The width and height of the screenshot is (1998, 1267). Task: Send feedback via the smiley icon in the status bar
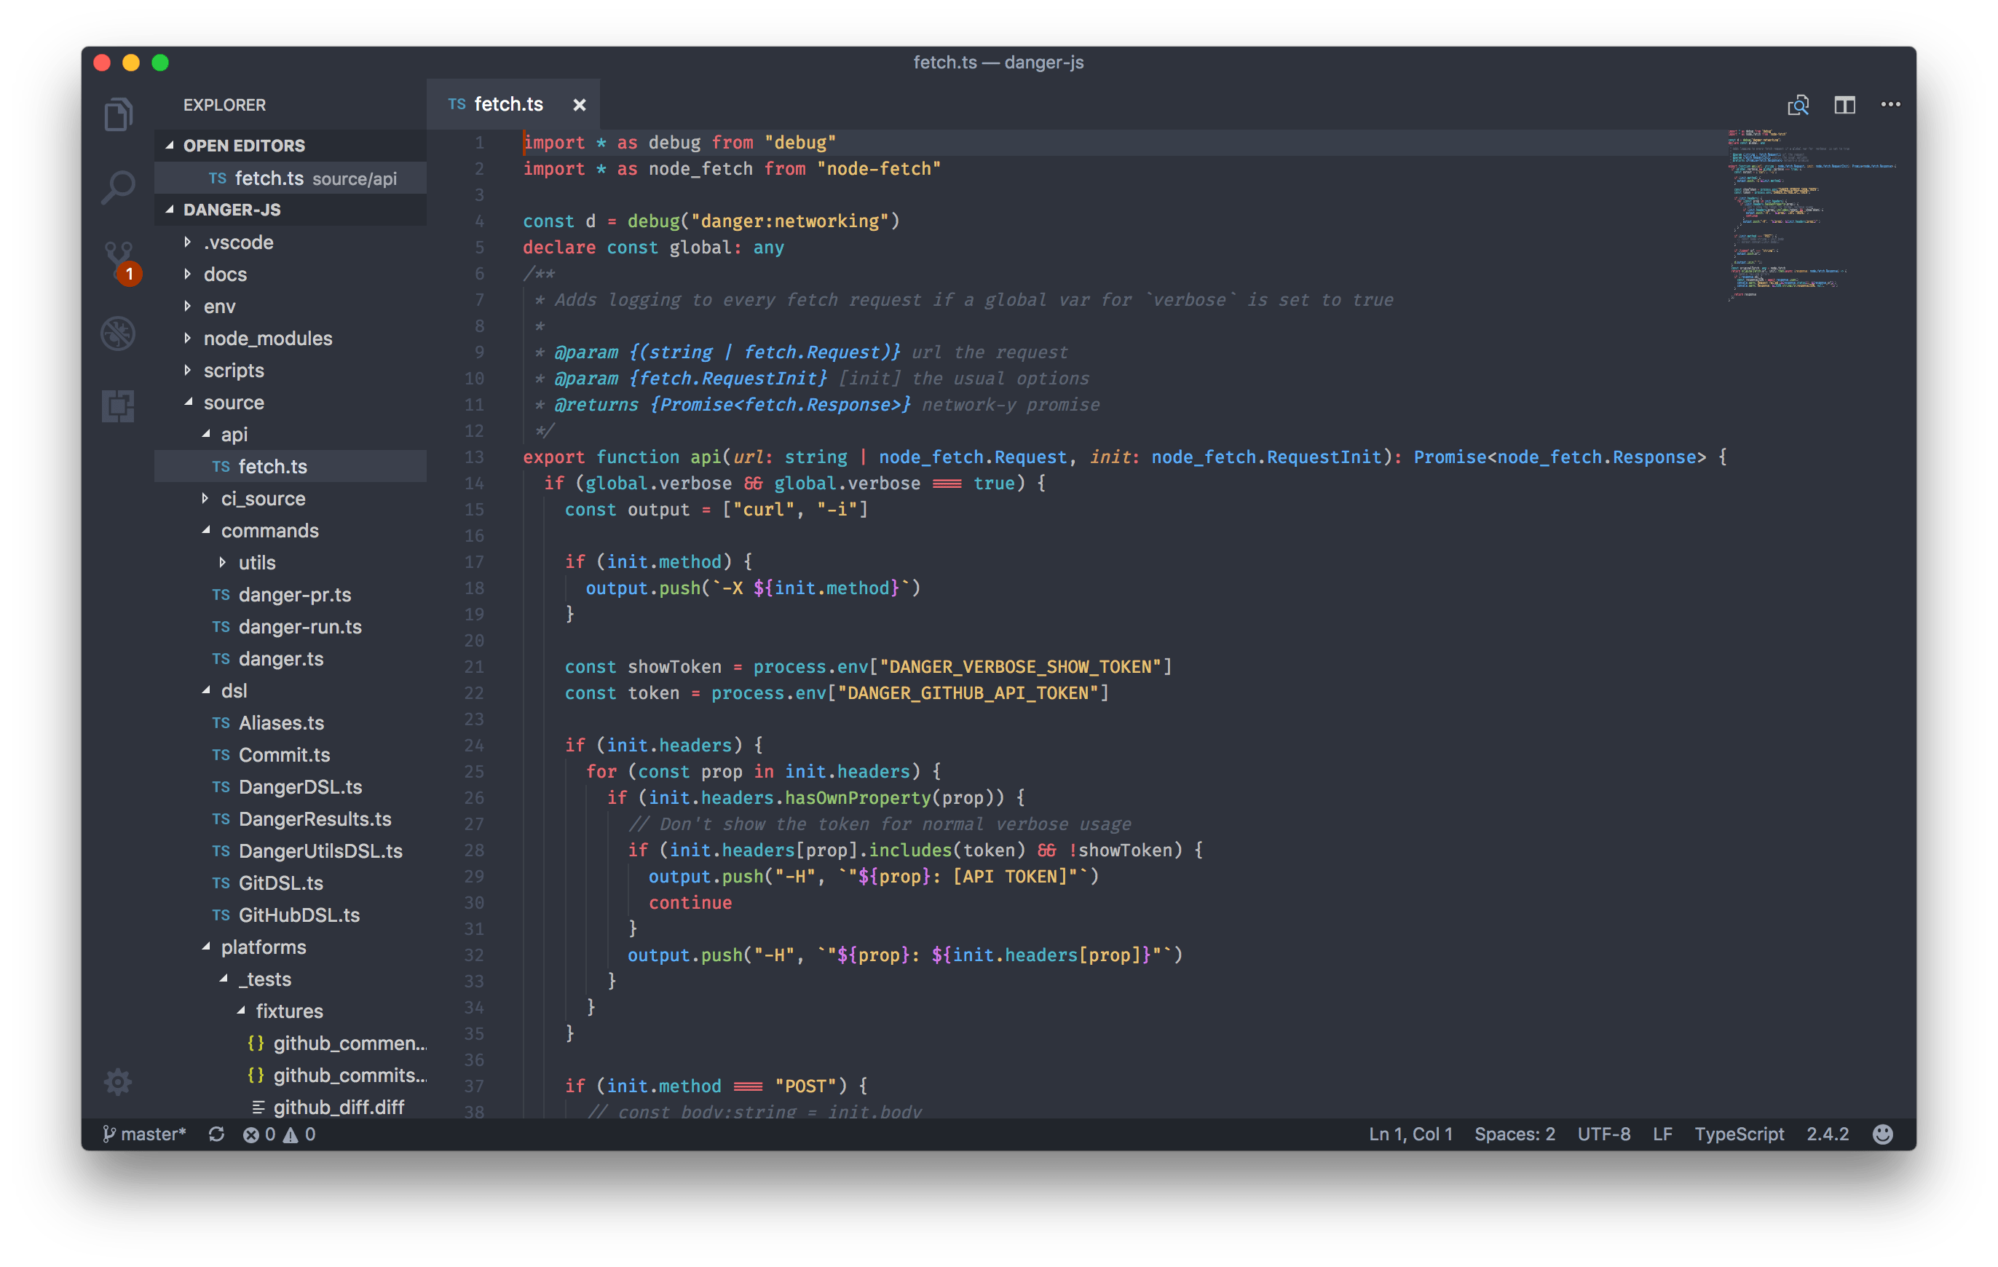(x=1881, y=1134)
